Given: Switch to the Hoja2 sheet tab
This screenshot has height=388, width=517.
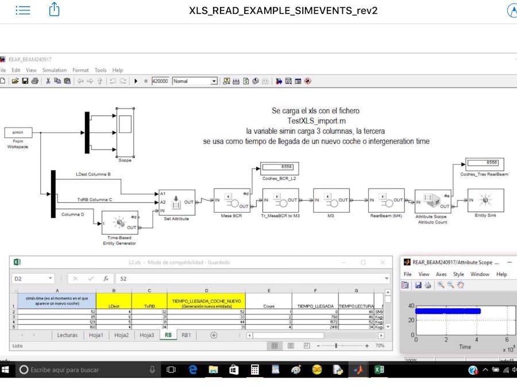Looking at the screenshot, I should tap(121, 335).
